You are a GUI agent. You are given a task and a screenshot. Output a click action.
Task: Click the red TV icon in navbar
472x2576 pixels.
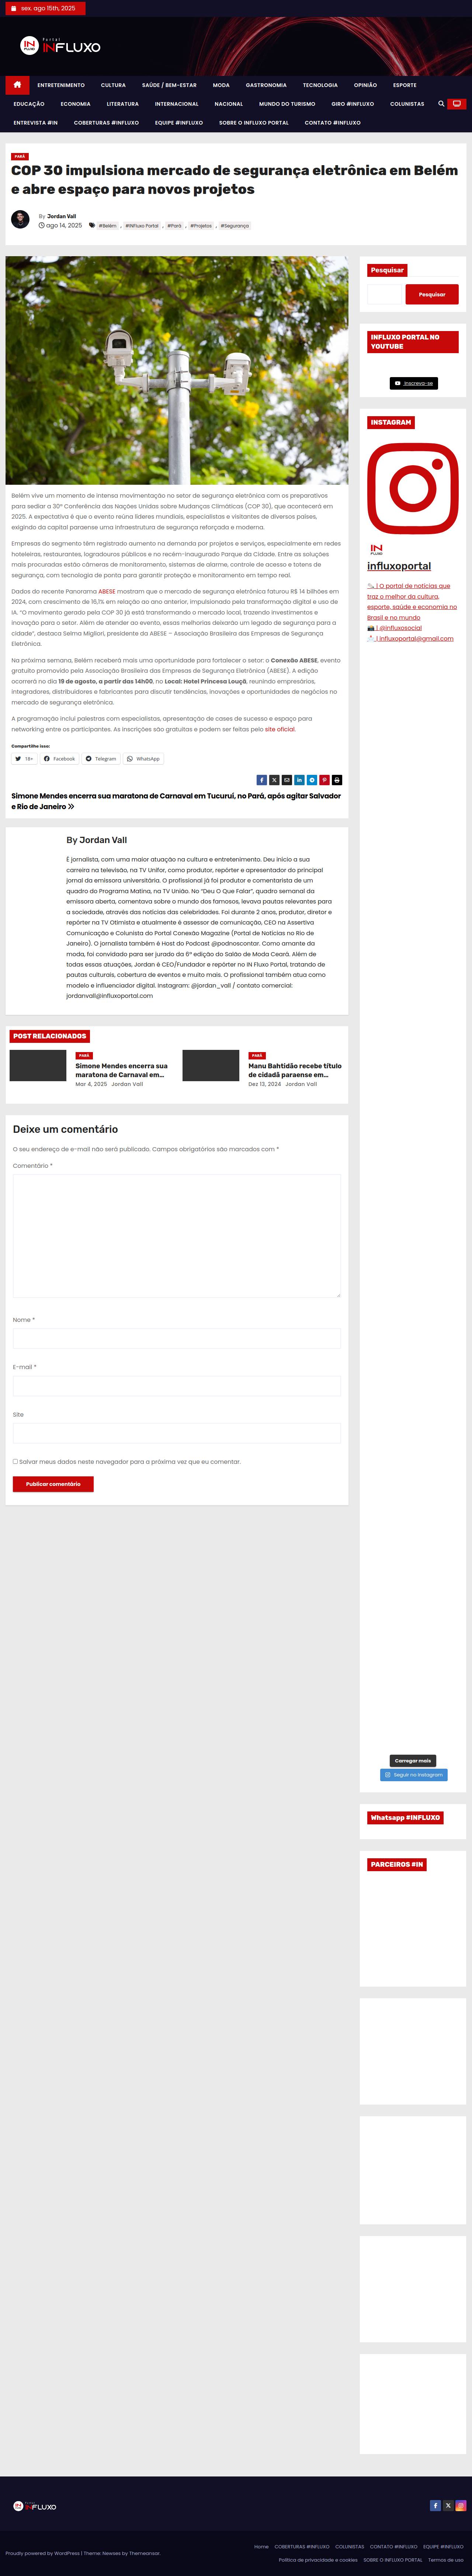pos(457,104)
